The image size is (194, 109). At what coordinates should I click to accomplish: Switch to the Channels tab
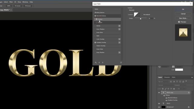click(x=167, y=78)
